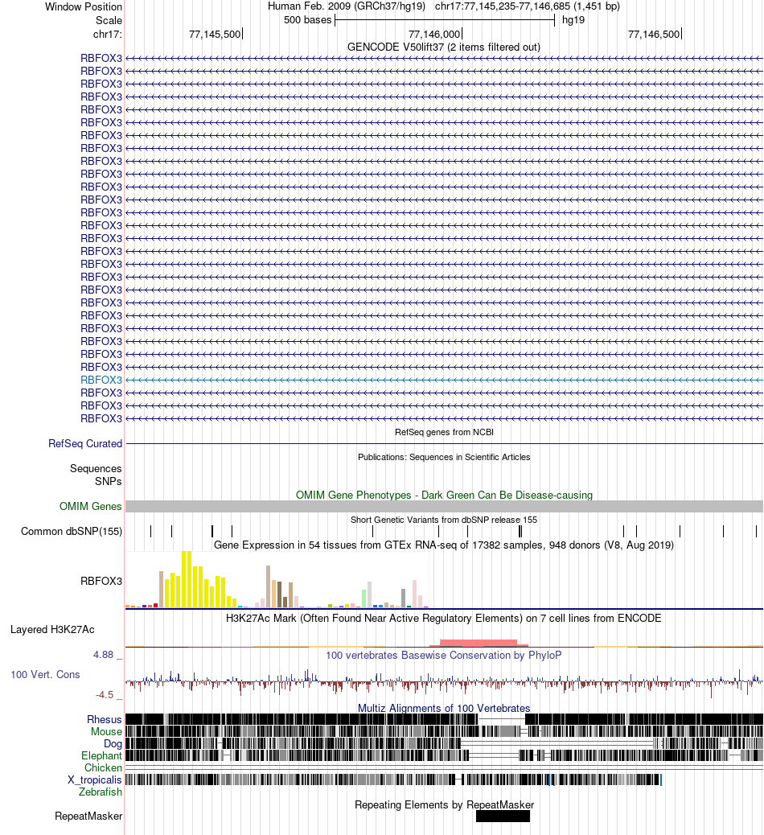764x835 pixels.
Task: Click the Human Feb. 2009 (GRCh37/hg19) assembly text
Action: click(x=346, y=6)
